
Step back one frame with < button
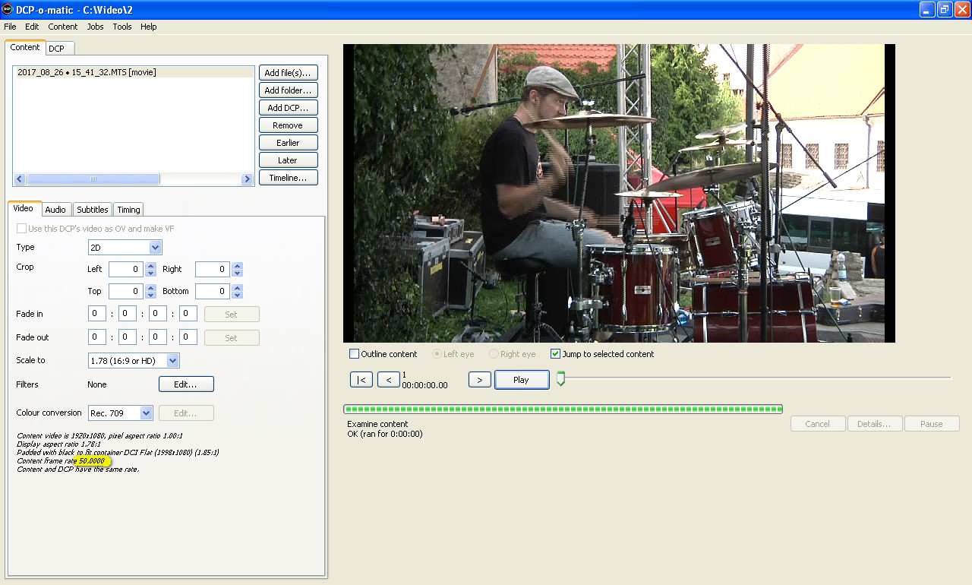click(x=389, y=380)
